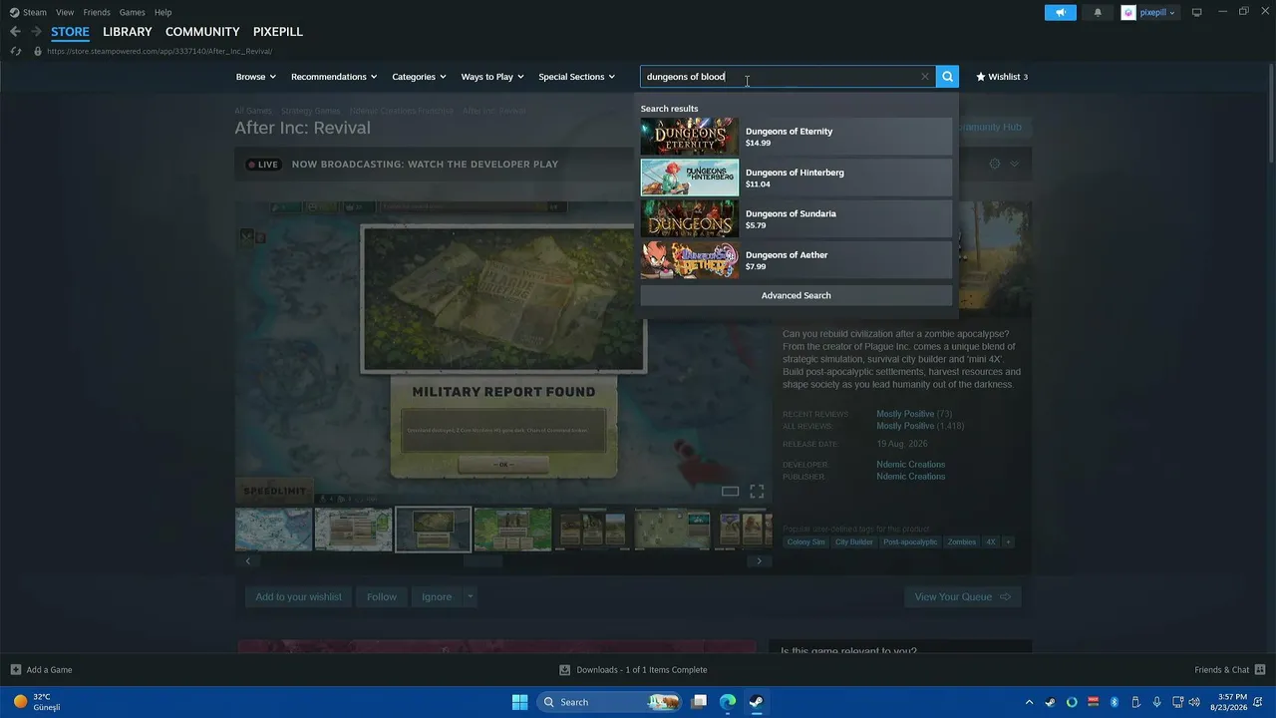Click the Windows taskbar Search box
This screenshot has width=1276, height=718.
[610, 702]
